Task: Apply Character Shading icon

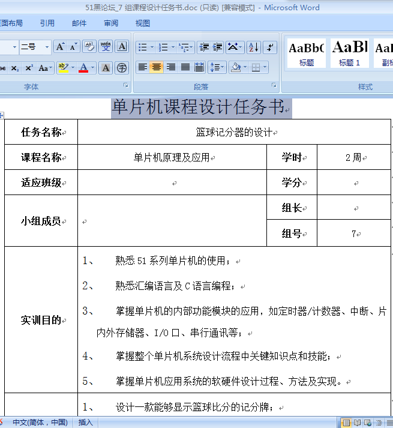Action: coord(106,68)
